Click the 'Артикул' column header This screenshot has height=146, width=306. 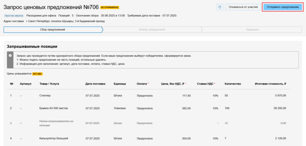click(x=26, y=84)
